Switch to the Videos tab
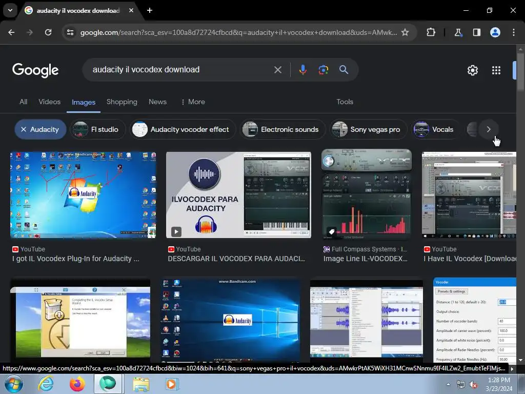The width and height of the screenshot is (525, 394). 50,102
